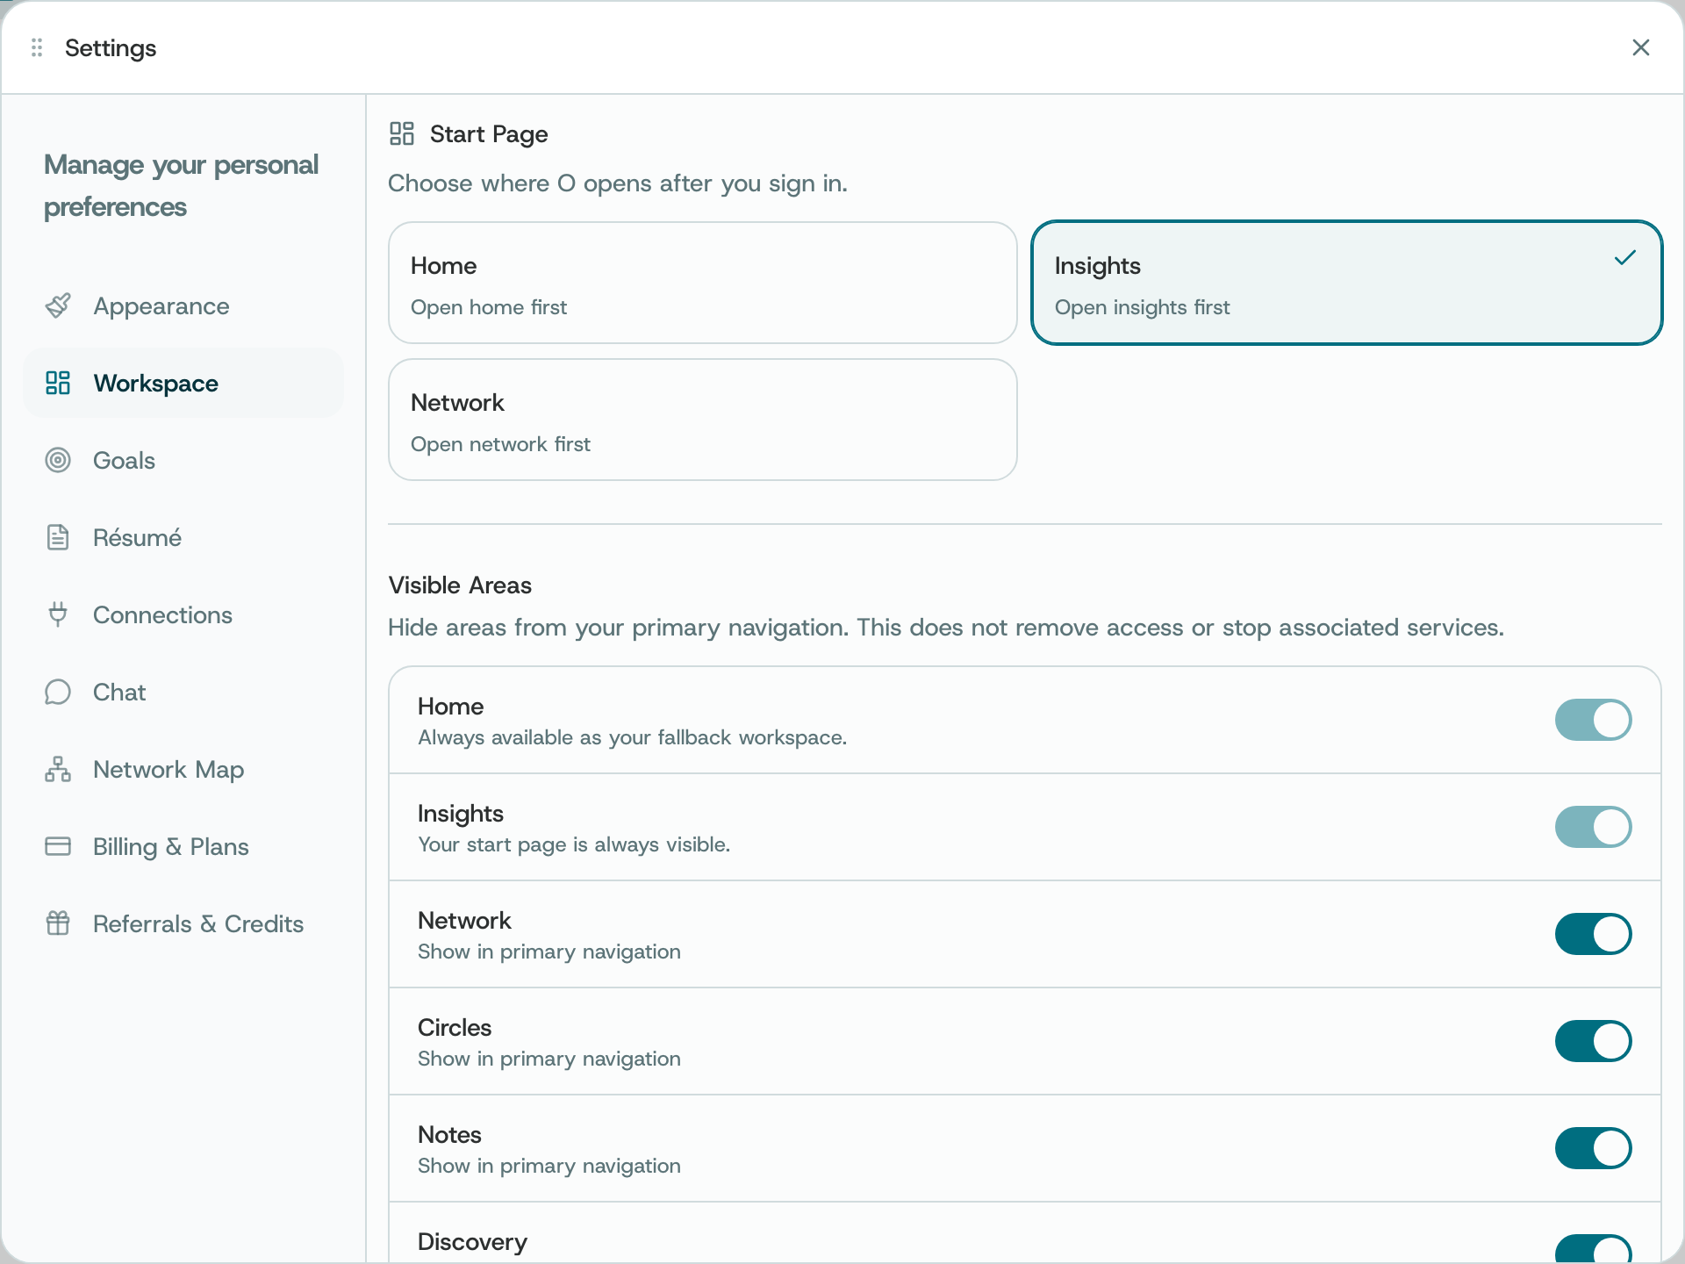
Task: Toggle Home visibility switch
Action: (1593, 720)
